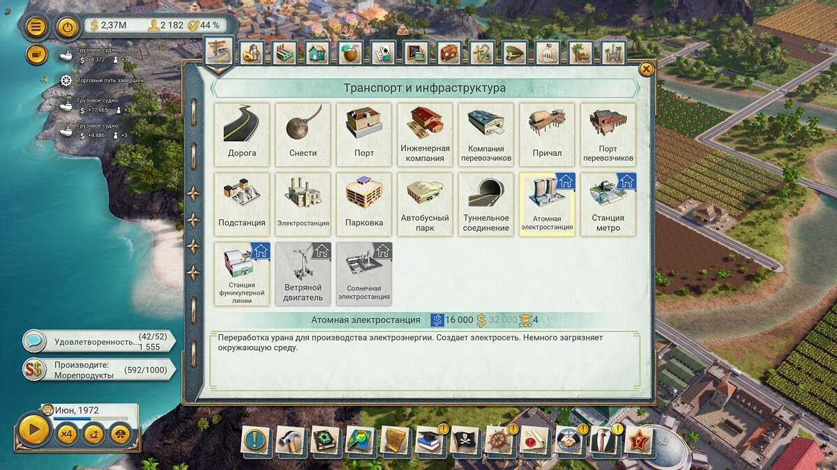Click the Атомная электростанция building button

(547, 203)
